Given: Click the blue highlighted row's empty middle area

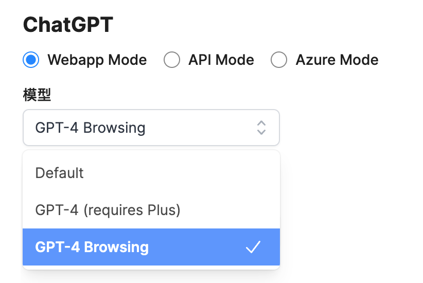Looking at the screenshot, I should click(196, 247).
